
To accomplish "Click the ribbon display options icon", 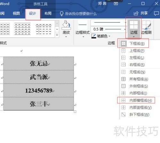I will click(116, 4).
